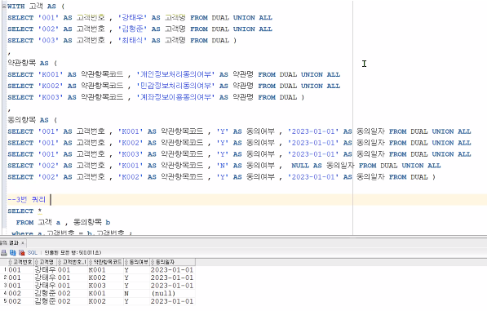The width and height of the screenshot is (487, 311).
Task: Click 강태우 name in result row 1
Action: coord(45,269)
